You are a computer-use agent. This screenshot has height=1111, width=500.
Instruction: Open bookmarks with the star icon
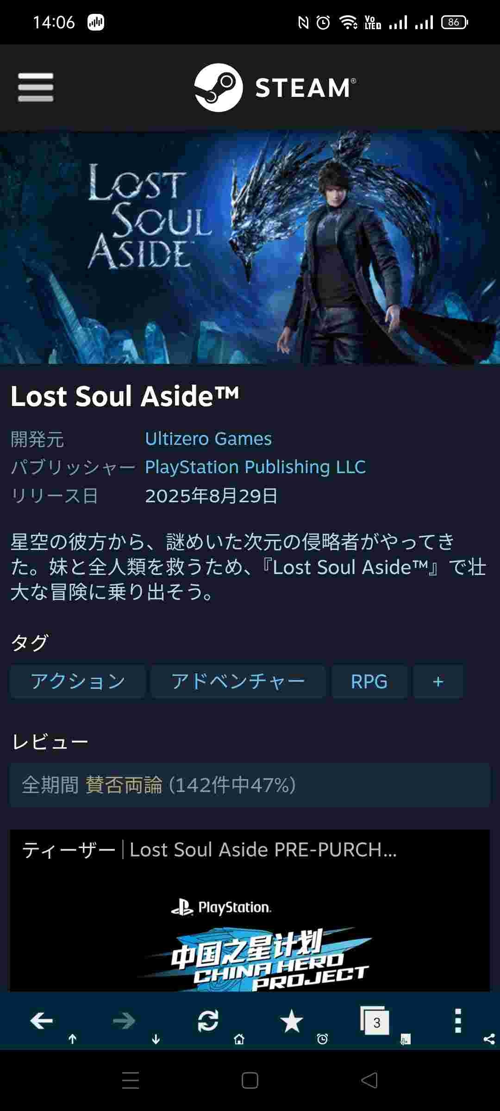(292, 1021)
